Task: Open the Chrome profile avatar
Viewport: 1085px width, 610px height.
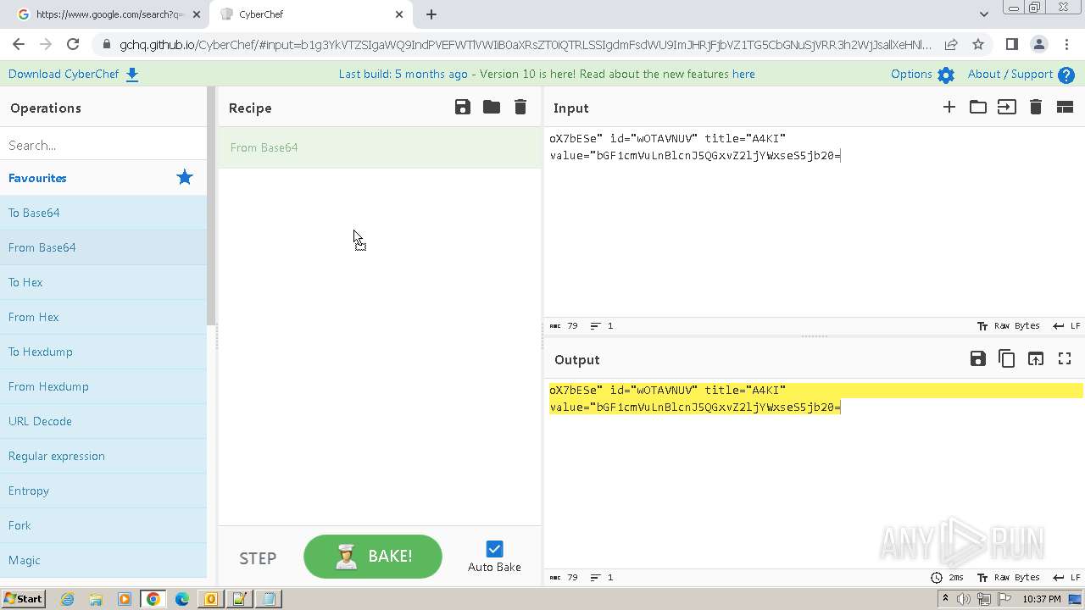Action: 1038,44
